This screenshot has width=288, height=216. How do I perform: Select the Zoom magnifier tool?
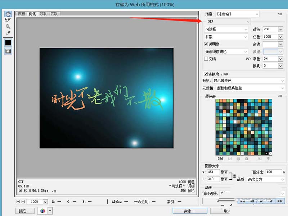point(8,27)
